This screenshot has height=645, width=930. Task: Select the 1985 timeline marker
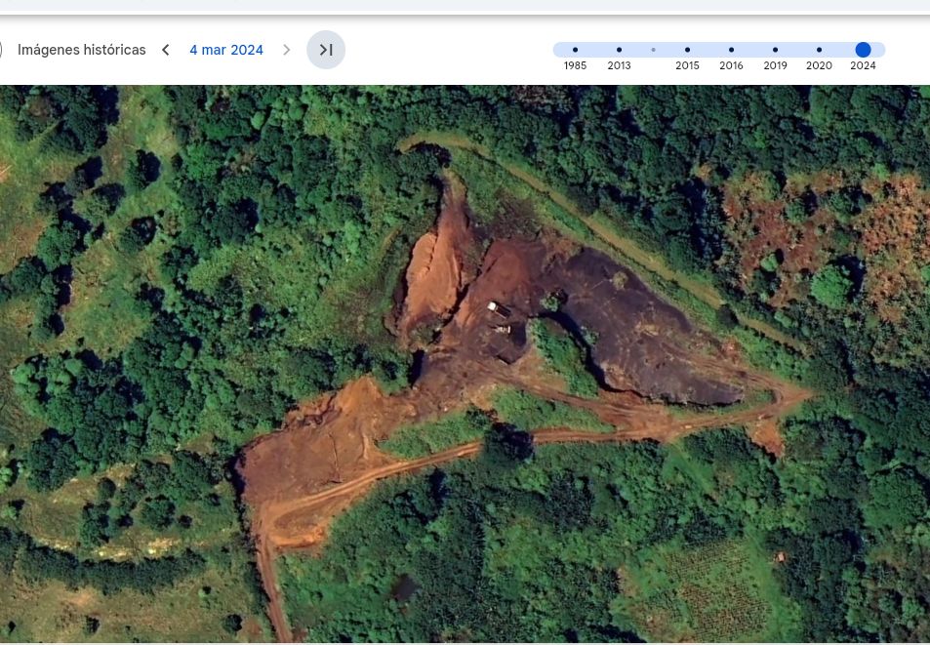[x=575, y=49]
